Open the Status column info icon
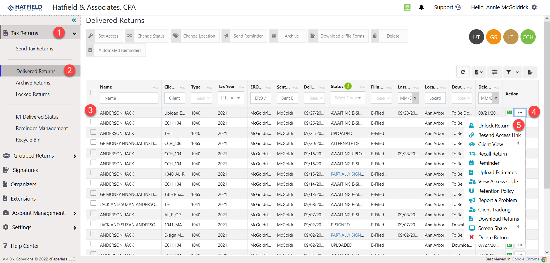This screenshot has height=263, width=550. pyautogui.click(x=348, y=86)
